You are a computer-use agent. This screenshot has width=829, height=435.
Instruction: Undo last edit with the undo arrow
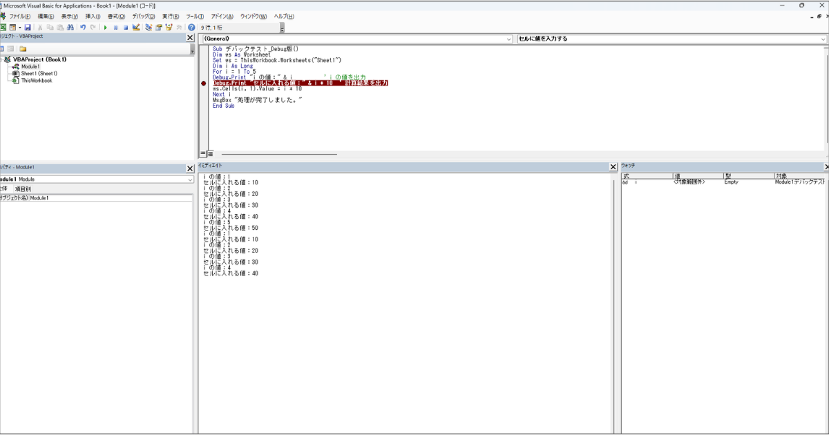point(83,28)
